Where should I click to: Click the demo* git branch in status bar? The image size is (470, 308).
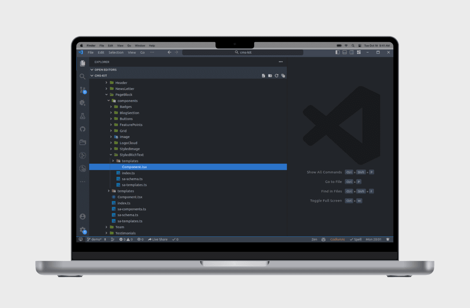pyautogui.click(x=94, y=239)
